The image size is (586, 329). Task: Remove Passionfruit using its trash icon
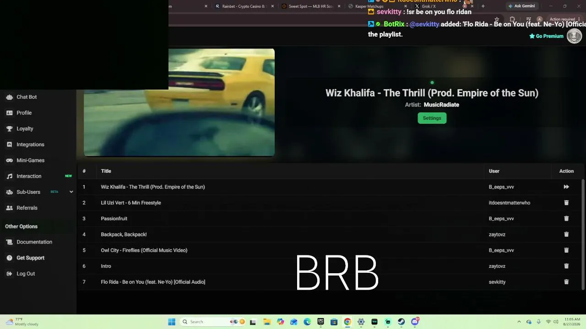(x=566, y=218)
